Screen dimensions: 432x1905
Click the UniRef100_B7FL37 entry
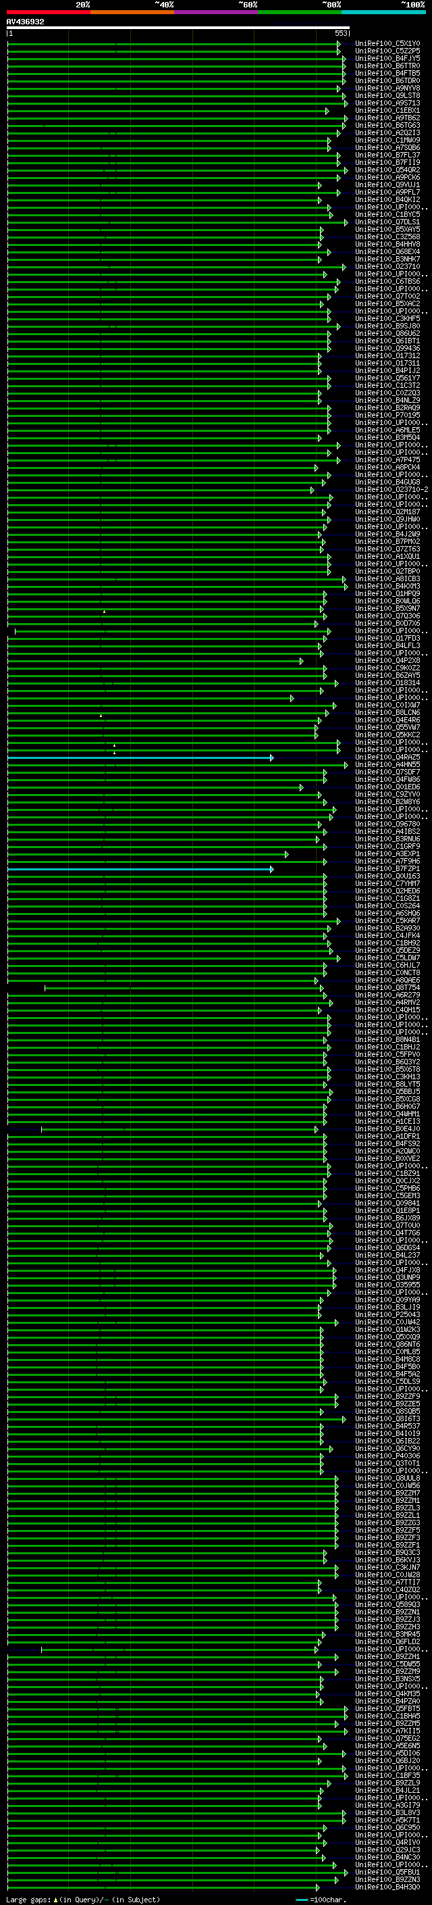coord(387,155)
